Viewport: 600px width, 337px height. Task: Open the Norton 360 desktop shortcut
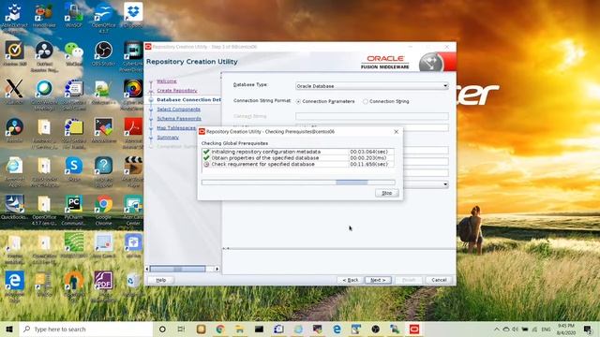tap(15, 53)
